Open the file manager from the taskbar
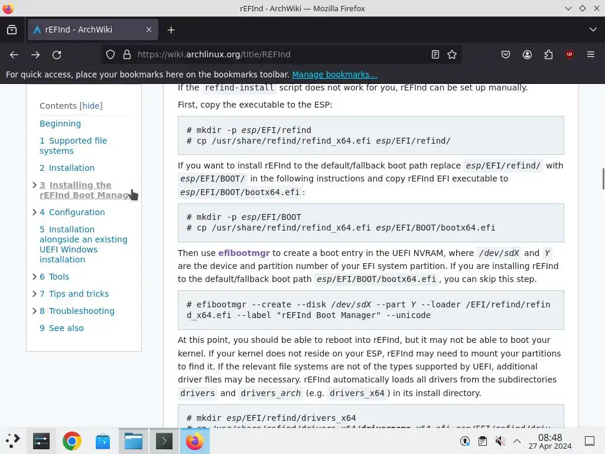This screenshot has width=605, height=454. pos(134,440)
